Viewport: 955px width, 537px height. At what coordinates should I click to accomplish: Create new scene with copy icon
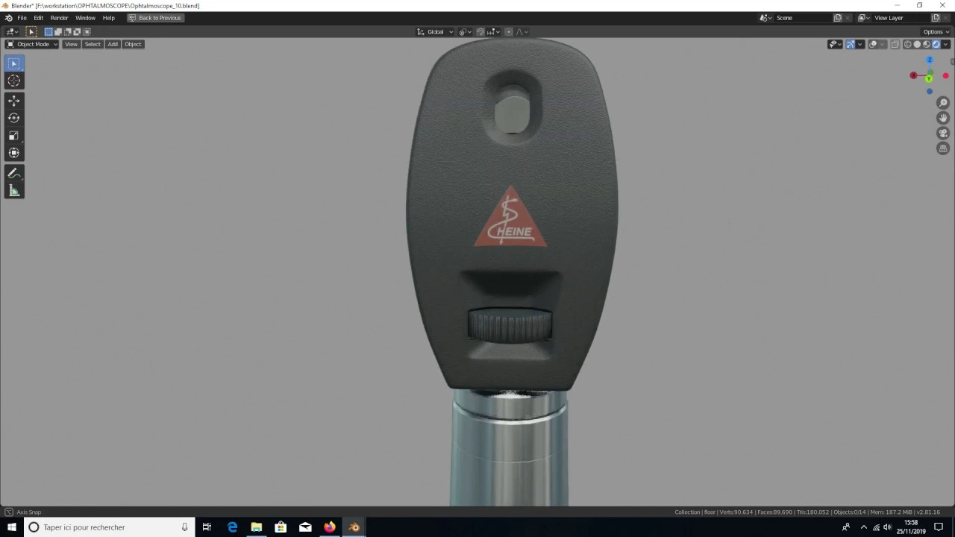(x=838, y=18)
